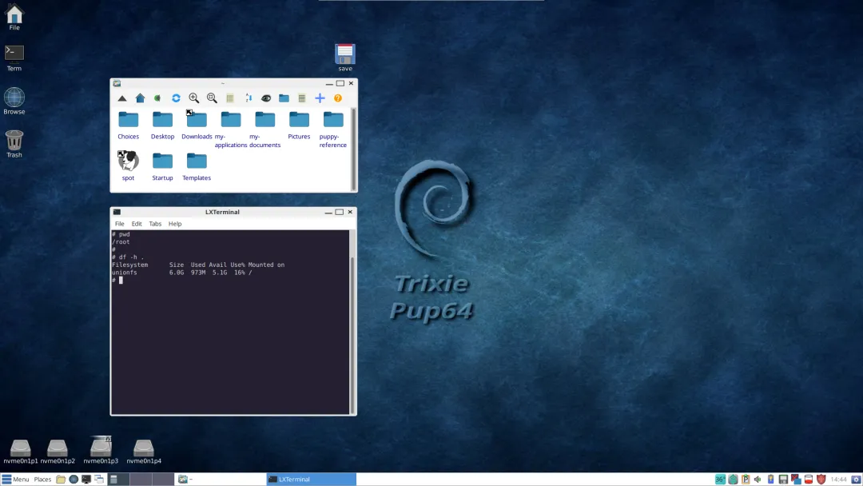Click the zoom-to-fit magnifier icon

point(212,98)
